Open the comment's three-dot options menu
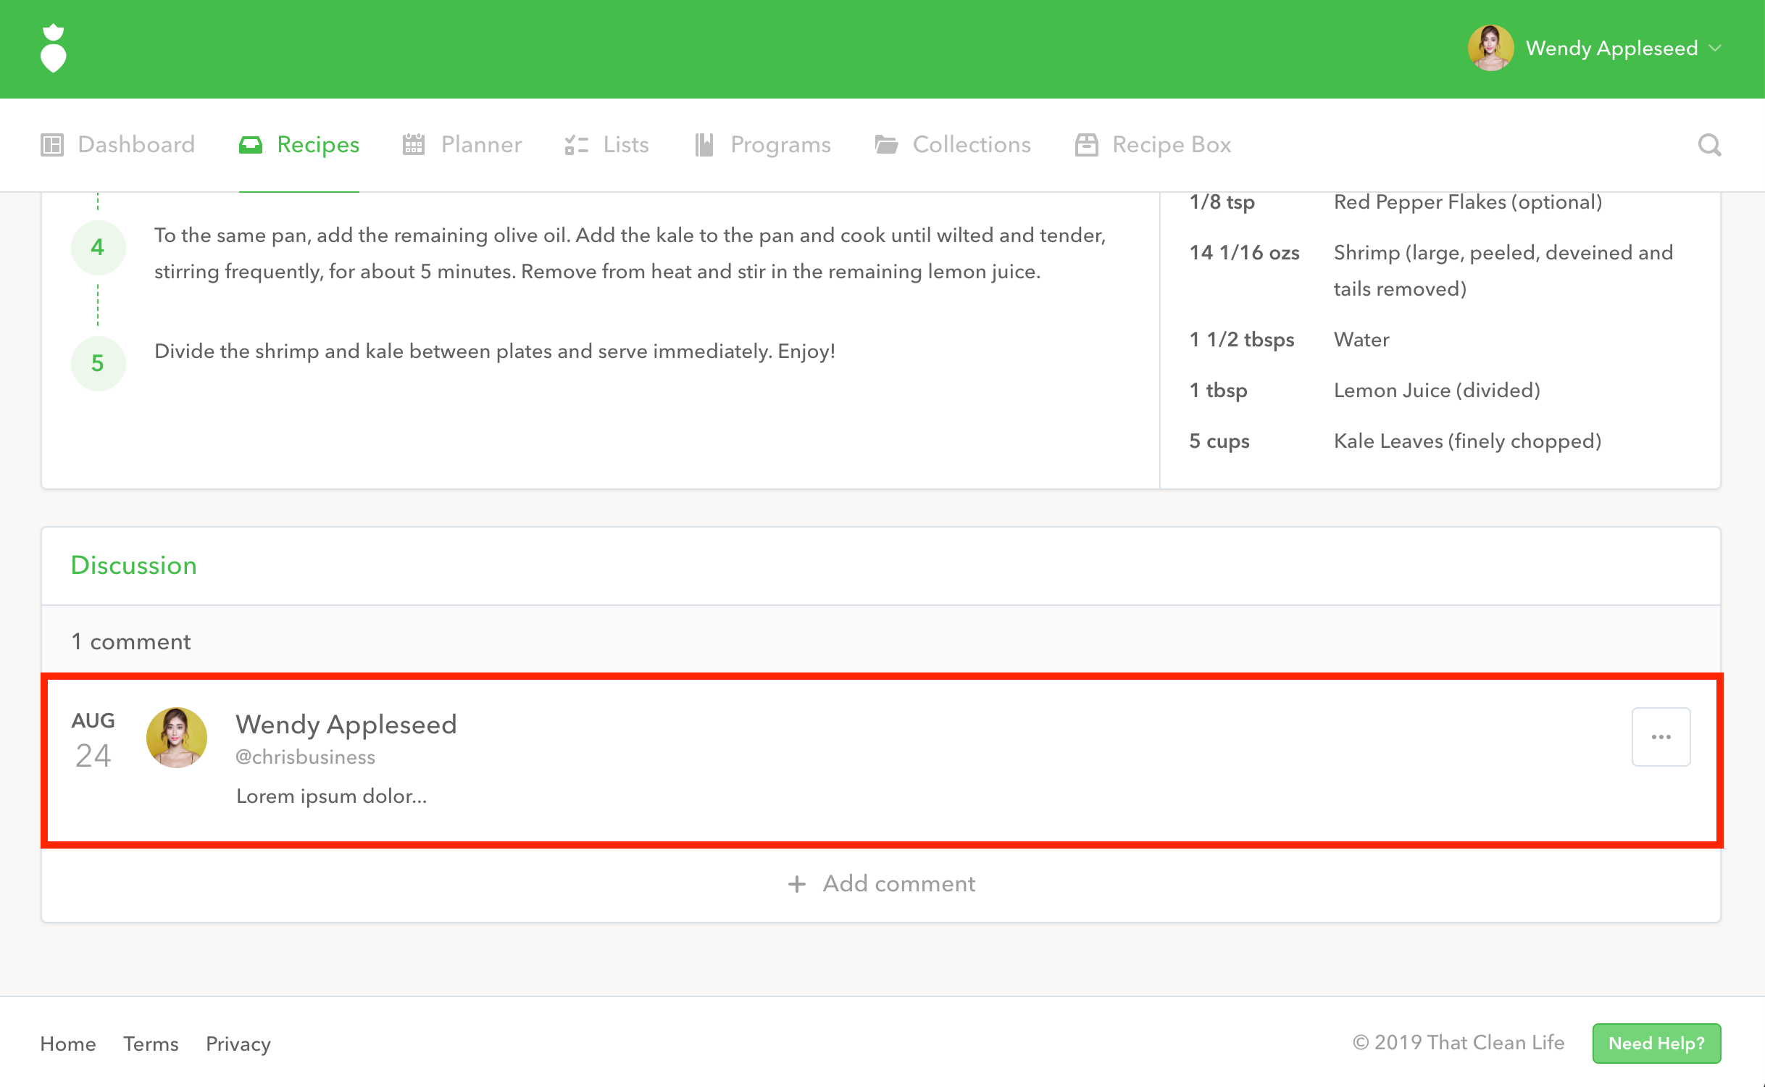 1661,737
